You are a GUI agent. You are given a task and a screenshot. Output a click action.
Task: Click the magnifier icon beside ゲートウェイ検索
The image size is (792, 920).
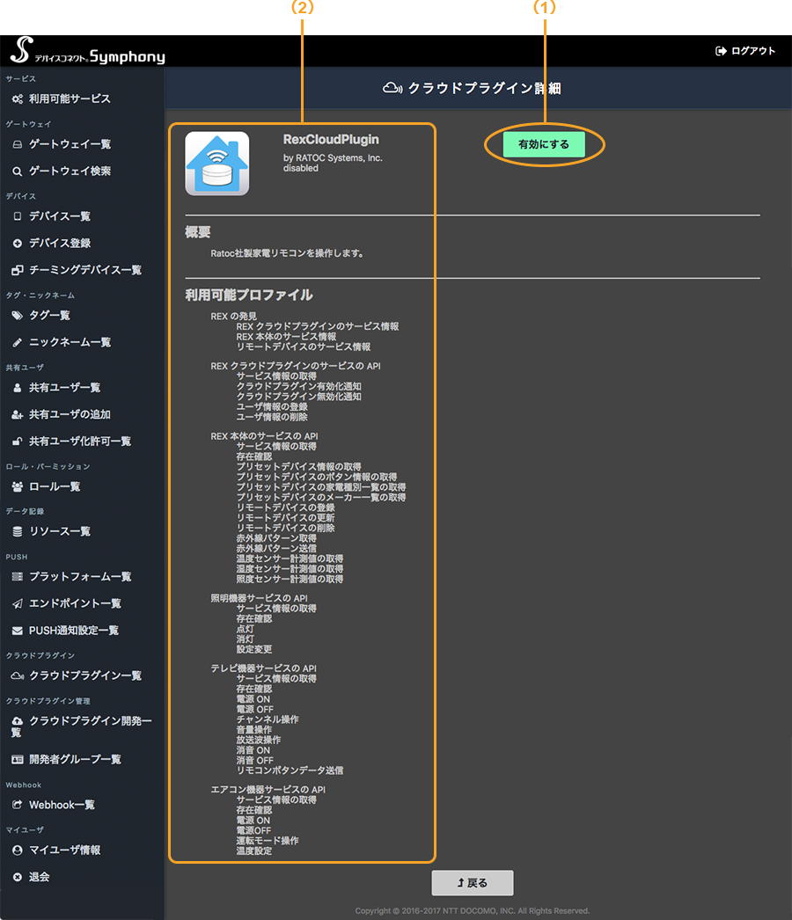click(18, 172)
